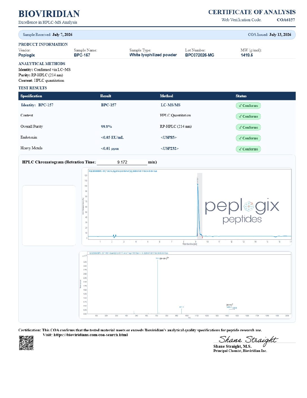Click the COA Issued date 'July 13, 2026'
The width and height of the screenshot is (307, 398).
pyautogui.click(x=280, y=34)
